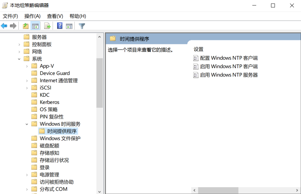
Task: Expand the 控制面板 tree node
Action: click(19, 45)
